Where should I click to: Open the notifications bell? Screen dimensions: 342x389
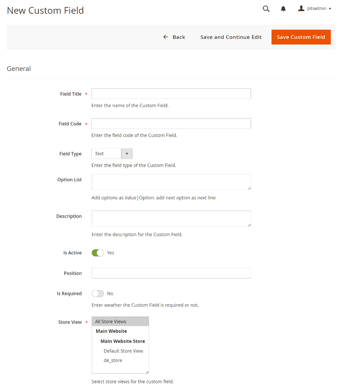click(x=283, y=9)
